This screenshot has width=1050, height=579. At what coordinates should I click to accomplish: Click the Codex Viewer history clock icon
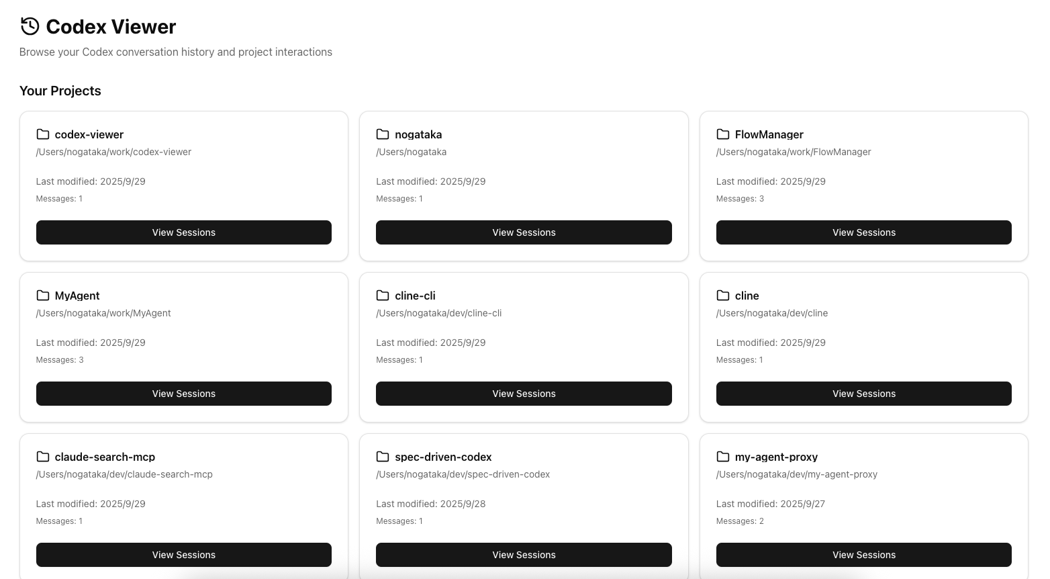click(30, 26)
